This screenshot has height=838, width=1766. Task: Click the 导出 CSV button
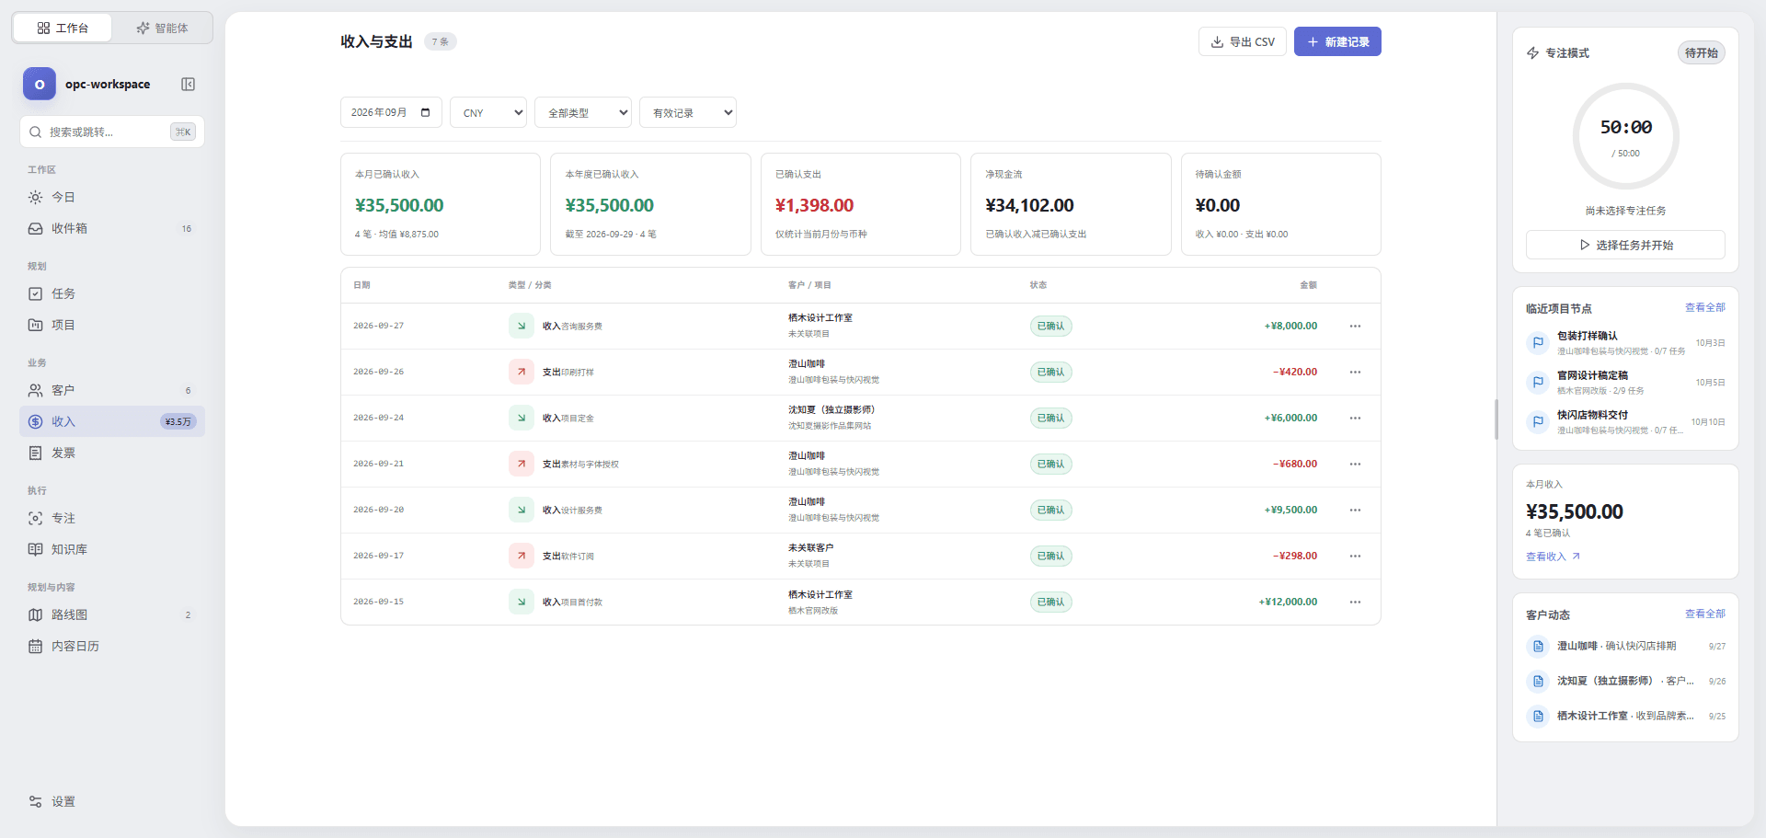(x=1242, y=41)
